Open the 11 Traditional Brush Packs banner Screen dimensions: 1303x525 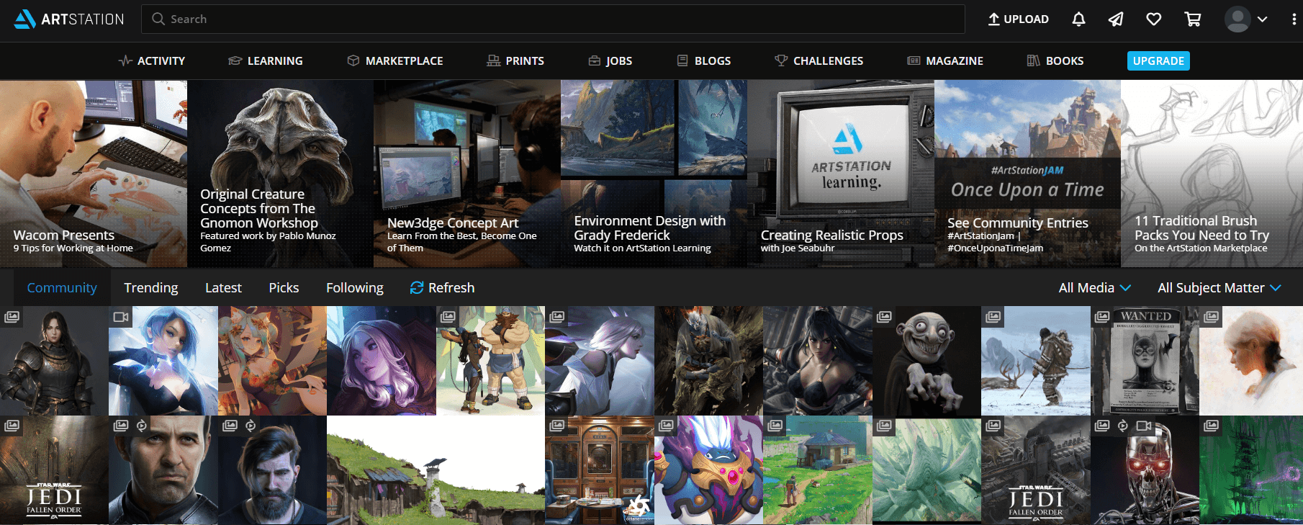(1212, 174)
